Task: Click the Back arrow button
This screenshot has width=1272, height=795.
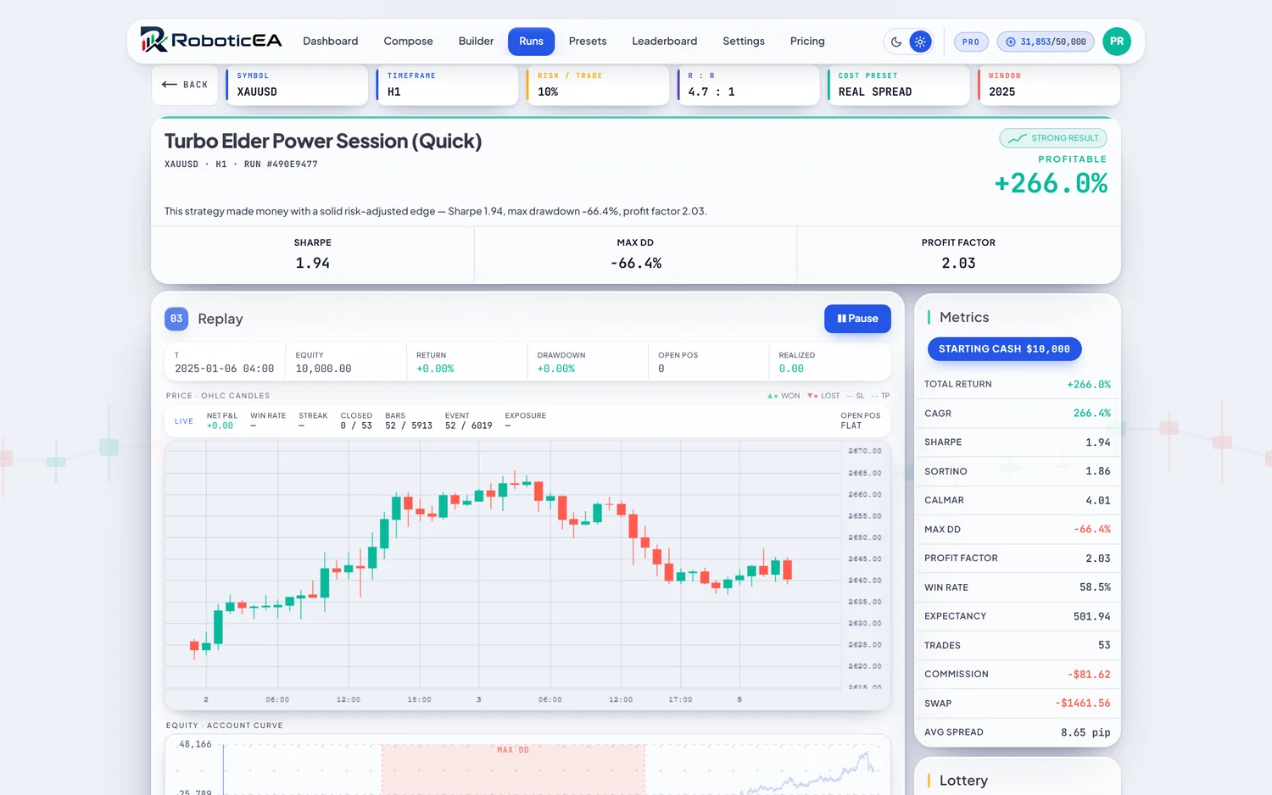Action: click(185, 85)
